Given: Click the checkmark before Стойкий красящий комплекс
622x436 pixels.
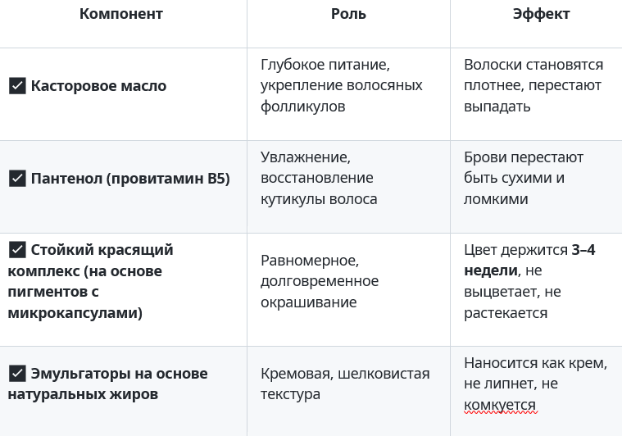Looking at the screenshot, I should (17, 250).
